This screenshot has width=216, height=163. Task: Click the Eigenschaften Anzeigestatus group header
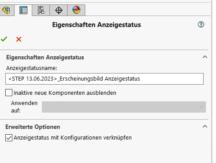click(x=45, y=57)
